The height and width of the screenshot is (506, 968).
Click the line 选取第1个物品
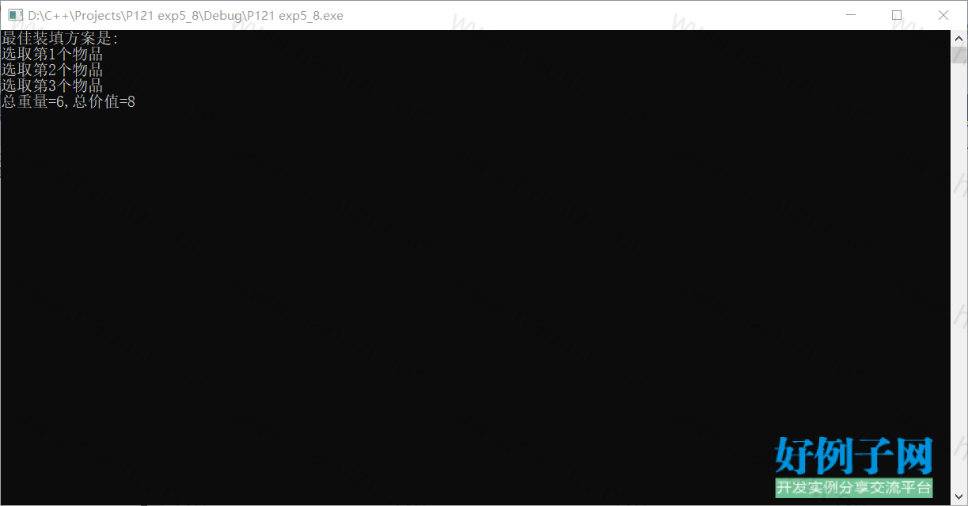pyautogui.click(x=52, y=55)
